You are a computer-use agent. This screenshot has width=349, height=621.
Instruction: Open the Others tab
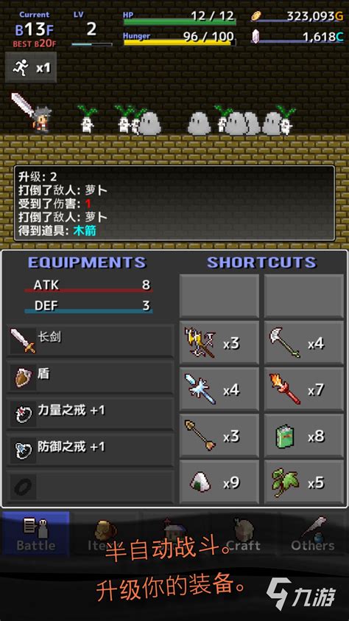click(313, 533)
